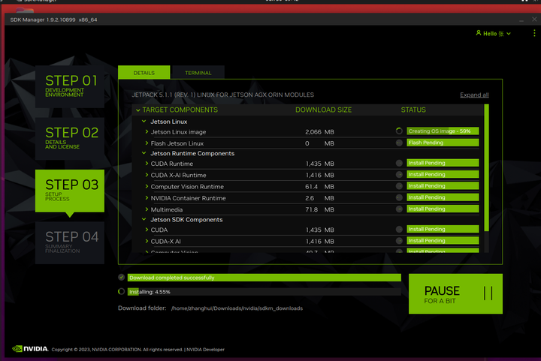Expand the CUDA-X AI row
The width and height of the screenshot is (541, 361).
(147, 241)
